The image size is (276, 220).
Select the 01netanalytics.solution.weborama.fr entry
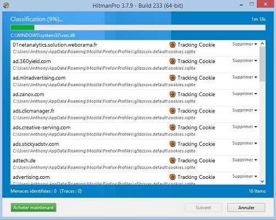(x=135, y=48)
